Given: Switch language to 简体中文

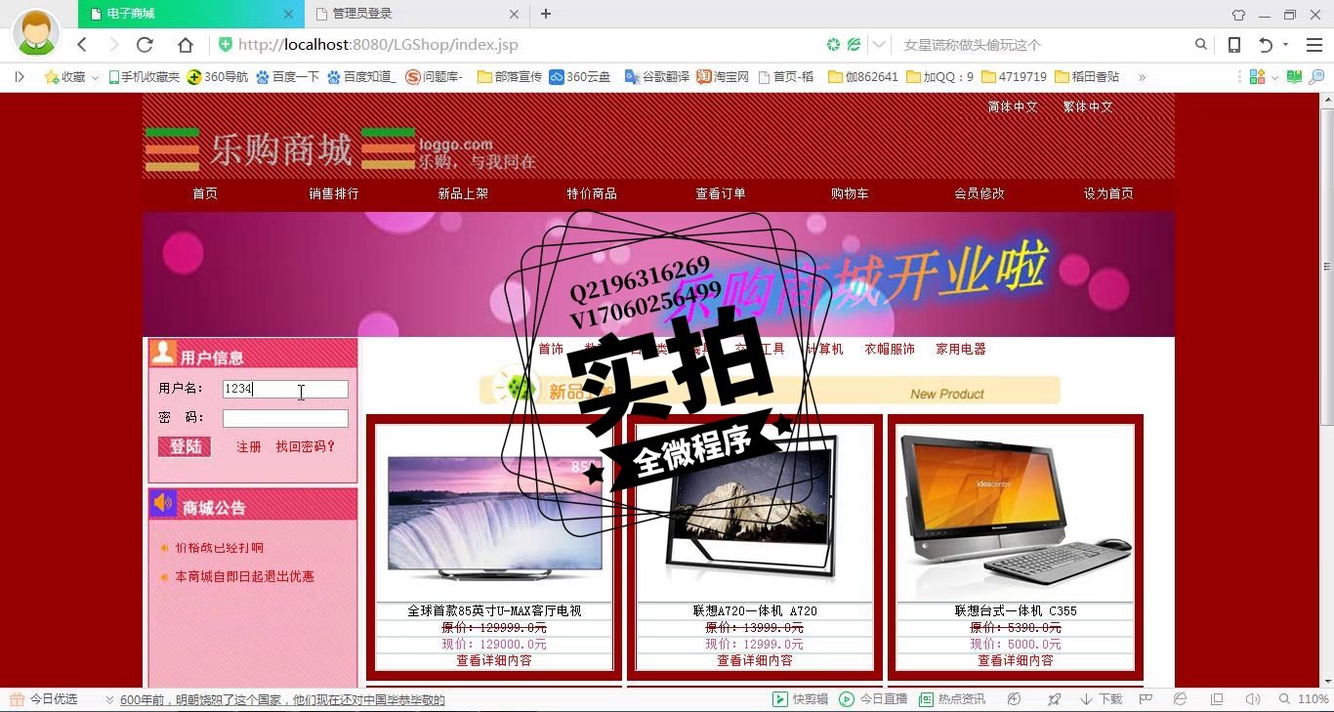Looking at the screenshot, I should 1013,106.
